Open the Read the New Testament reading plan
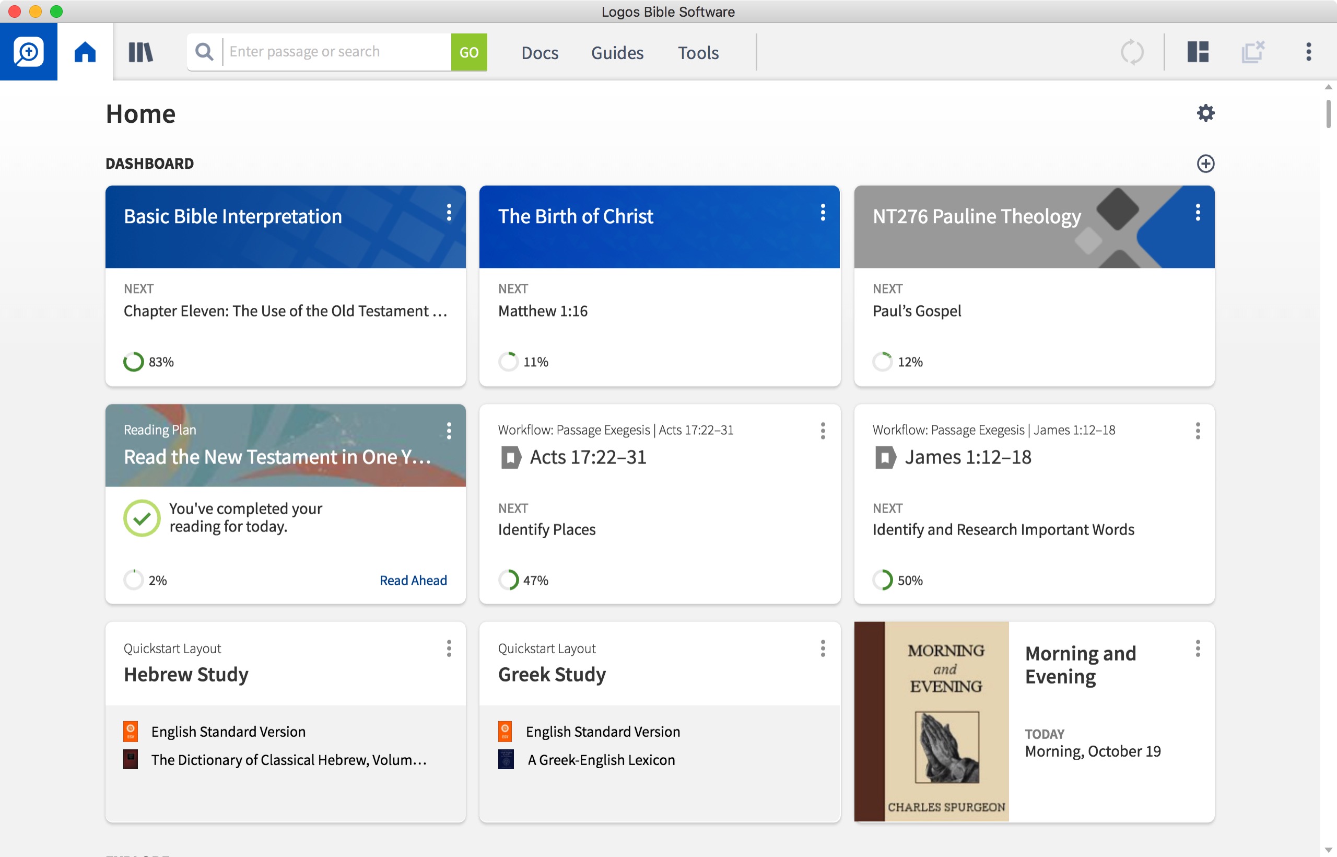The image size is (1337, 857). pos(285,445)
